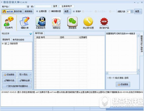Open the 发送帐号 send-account section
This screenshot has width=144, height=111.
[9, 23]
